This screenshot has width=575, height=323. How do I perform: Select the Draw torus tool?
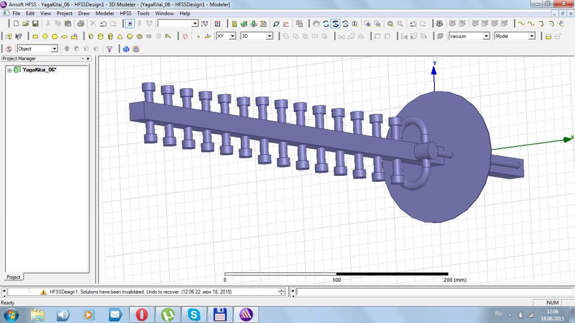click(x=140, y=36)
